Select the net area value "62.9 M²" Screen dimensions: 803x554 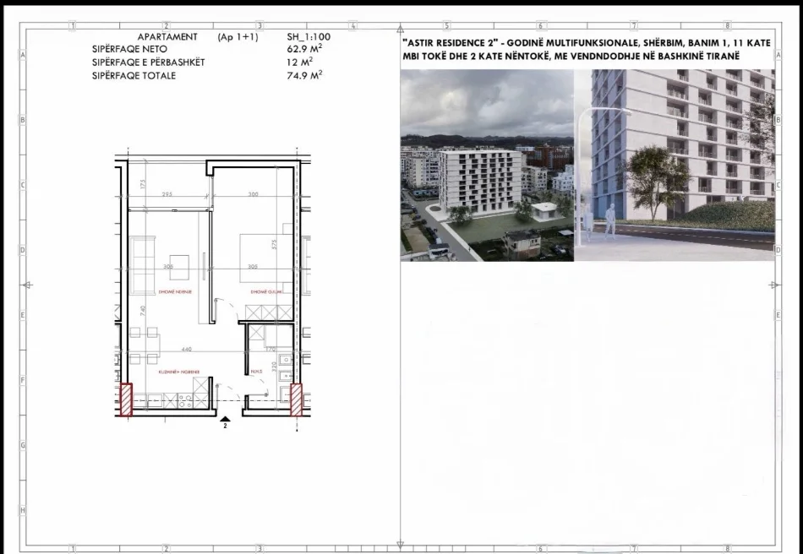click(x=304, y=49)
